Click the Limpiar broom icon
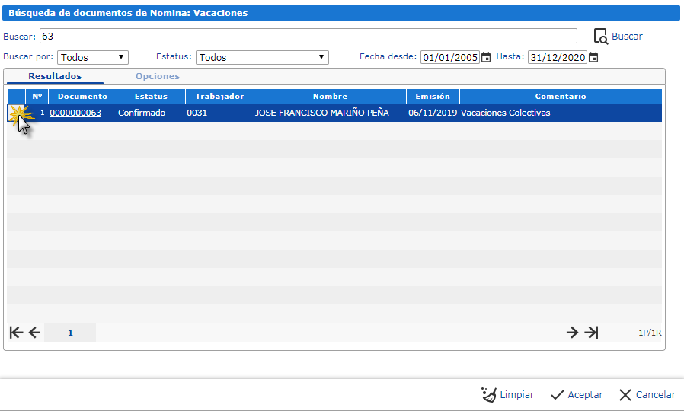Image resolution: width=684 pixels, height=411 pixels. pyautogui.click(x=489, y=394)
